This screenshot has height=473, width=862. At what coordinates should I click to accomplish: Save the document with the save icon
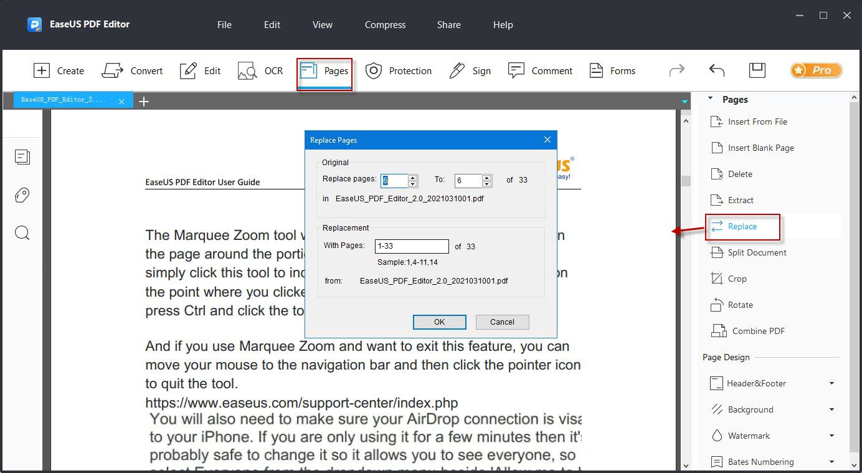point(757,70)
